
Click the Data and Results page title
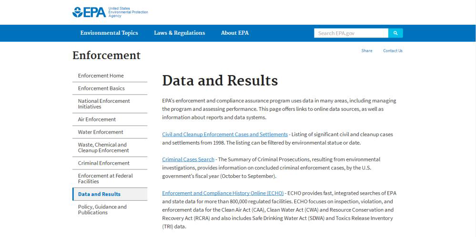click(x=220, y=81)
